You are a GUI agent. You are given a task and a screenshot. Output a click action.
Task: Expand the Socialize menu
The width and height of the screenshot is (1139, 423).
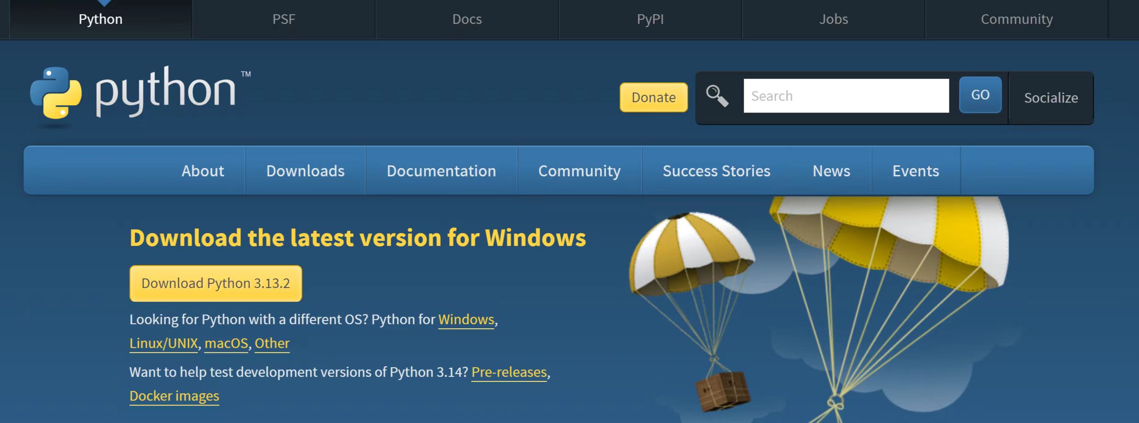click(x=1051, y=98)
